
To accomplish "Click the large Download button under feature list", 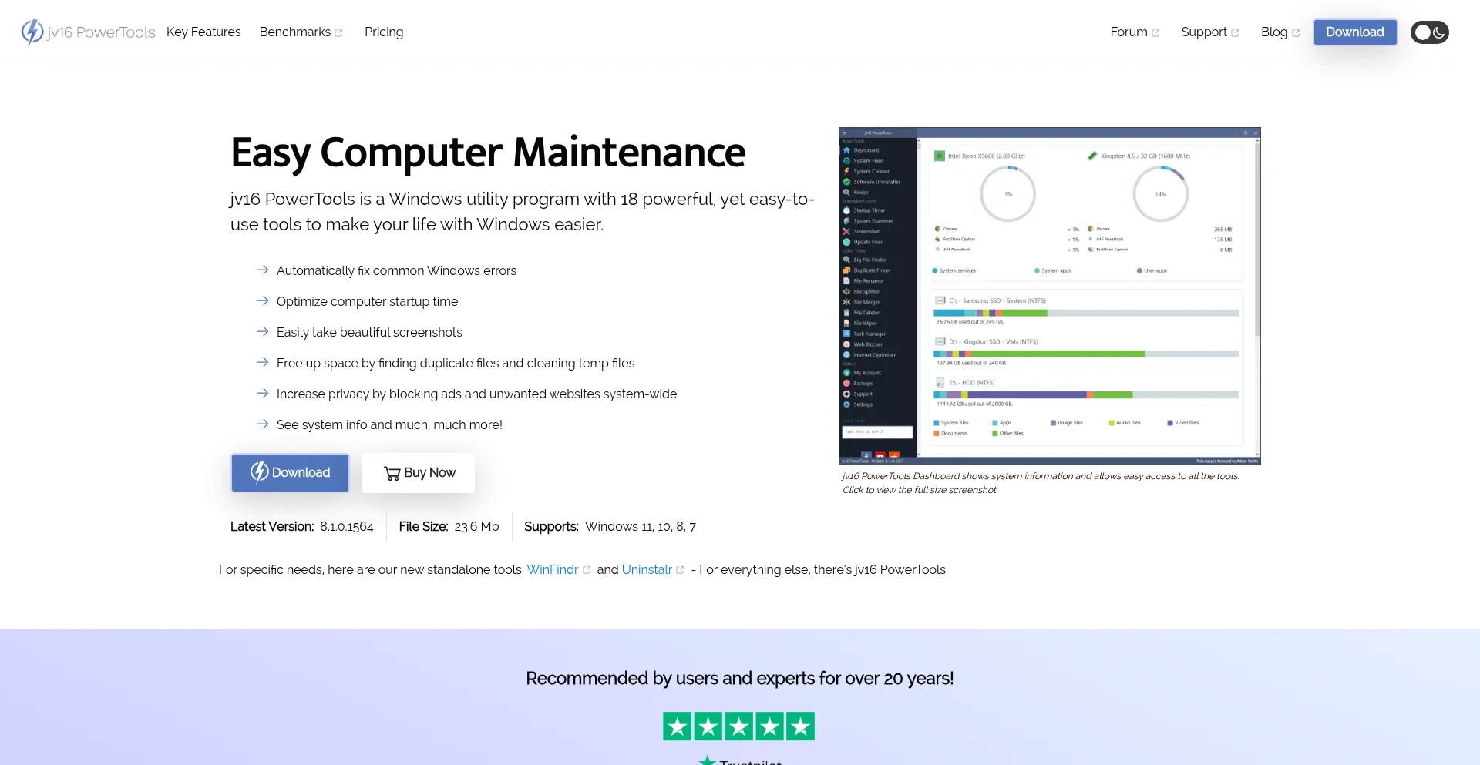I will click(290, 473).
